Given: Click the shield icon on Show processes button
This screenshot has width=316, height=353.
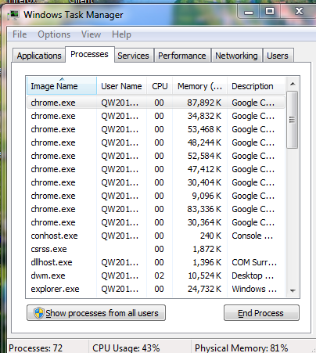Looking at the screenshot, I should pos(39,313).
